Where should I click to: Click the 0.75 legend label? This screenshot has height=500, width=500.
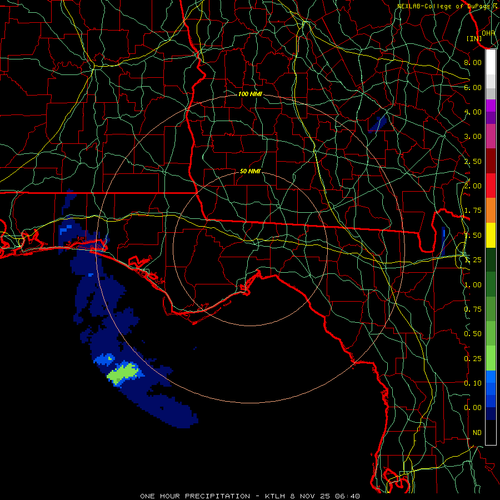point(473,309)
